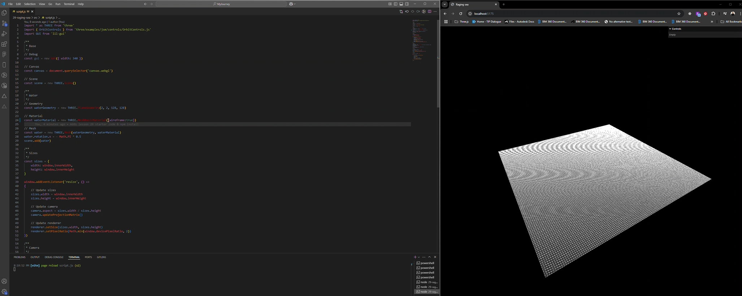This screenshot has width=742, height=296.
Task: Open the terminal launch profile dropdown
Action: pyautogui.click(x=419, y=257)
